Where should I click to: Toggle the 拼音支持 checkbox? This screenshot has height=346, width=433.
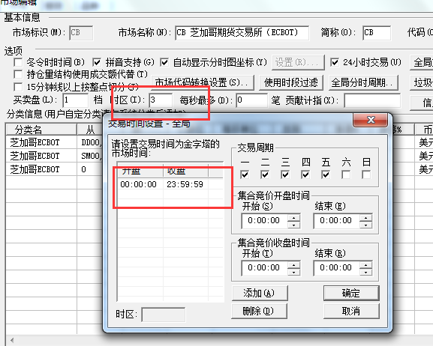click(x=97, y=62)
